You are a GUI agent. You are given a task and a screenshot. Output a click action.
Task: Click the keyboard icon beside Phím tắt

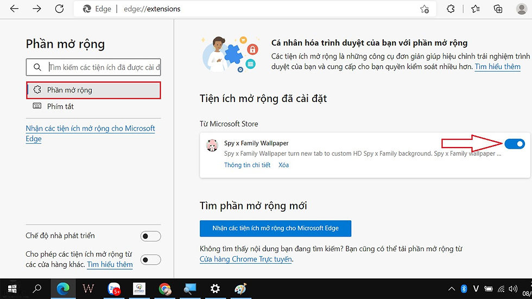pyautogui.click(x=37, y=106)
